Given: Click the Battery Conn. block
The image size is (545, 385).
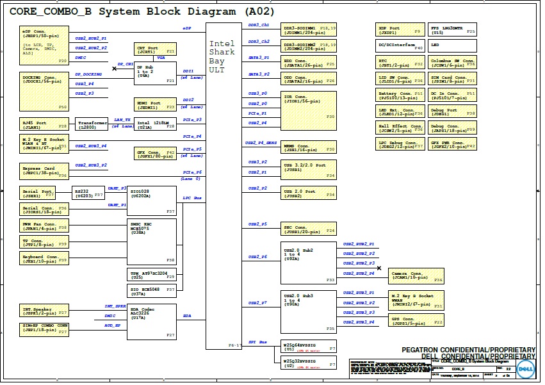Looking at the screenshot, I should click(x=400, y=95).
